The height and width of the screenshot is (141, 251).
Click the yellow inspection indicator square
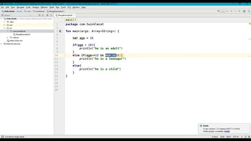tap(250, 23)
